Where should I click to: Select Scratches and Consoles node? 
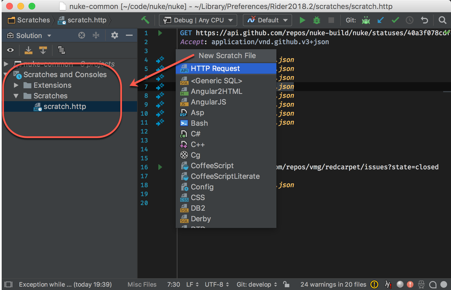click(x=65, y=75)
